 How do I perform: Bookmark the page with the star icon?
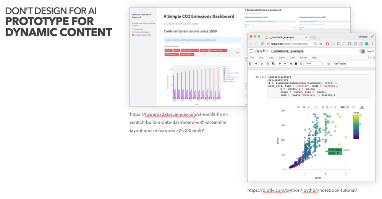tap(320, 44)
